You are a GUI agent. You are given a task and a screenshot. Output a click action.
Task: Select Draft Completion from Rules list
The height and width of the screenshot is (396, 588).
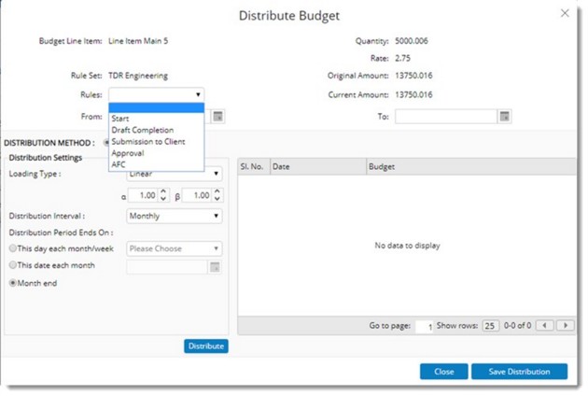point(142,130)
